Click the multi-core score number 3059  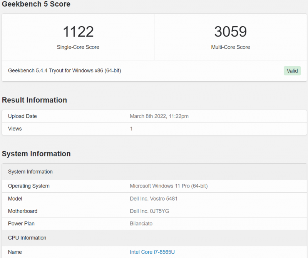tap(231, 32)
